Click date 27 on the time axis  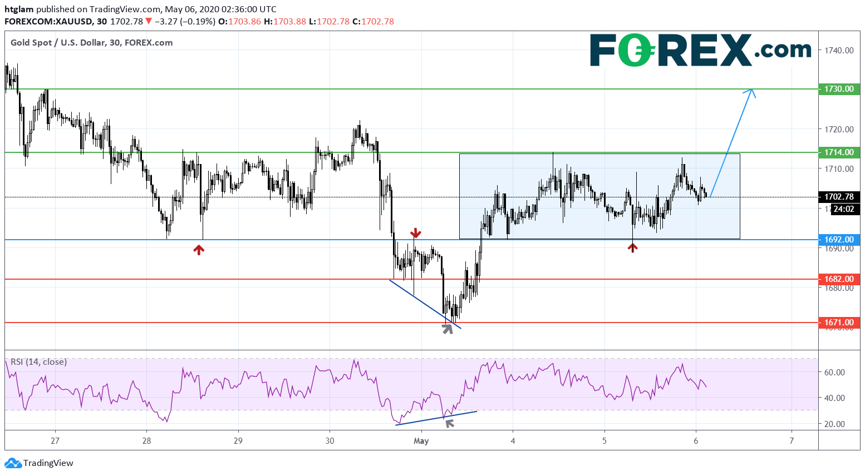55,441
